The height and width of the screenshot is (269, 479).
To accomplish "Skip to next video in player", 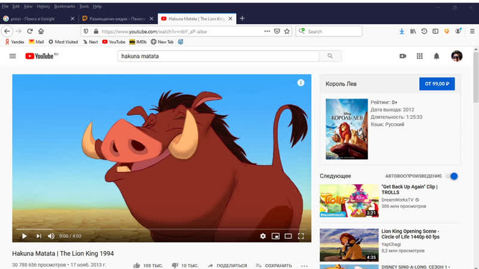I will pos(38,236).
